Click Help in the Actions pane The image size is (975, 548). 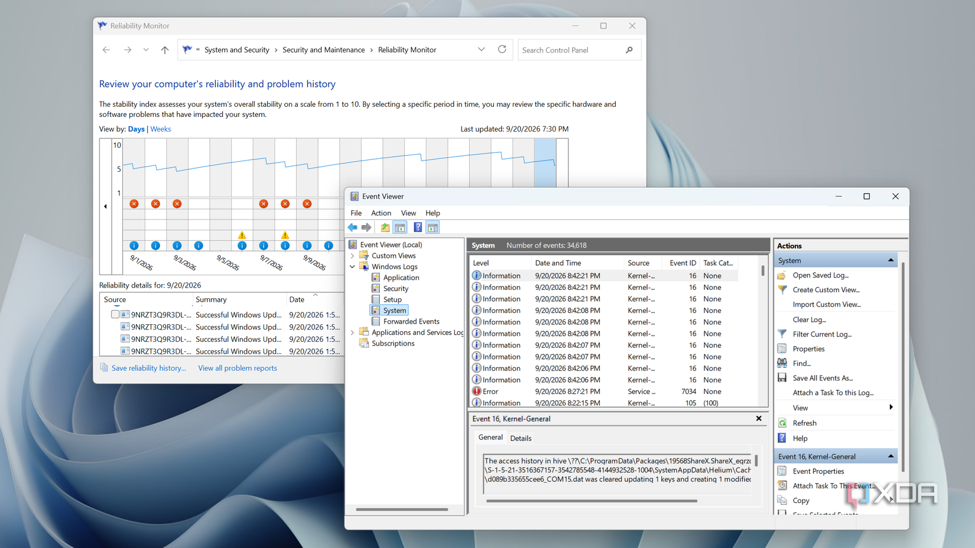point(799,439)
